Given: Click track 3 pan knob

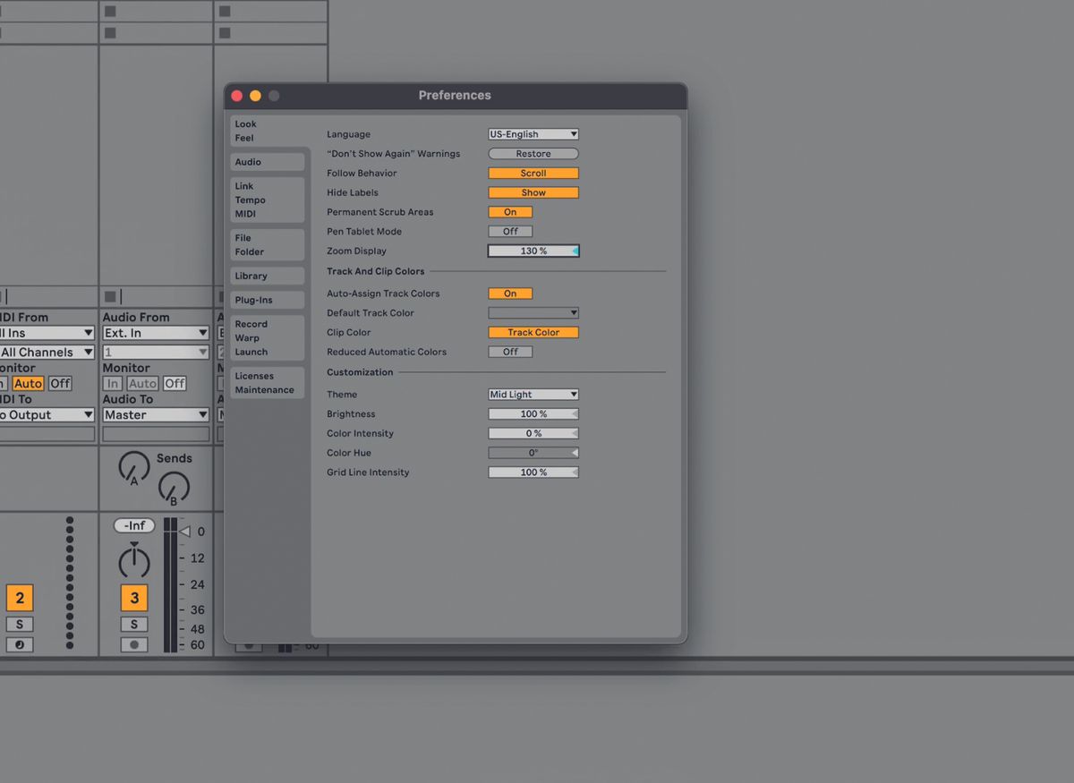Looking at the screenshot, I should [x=134, y=562].
